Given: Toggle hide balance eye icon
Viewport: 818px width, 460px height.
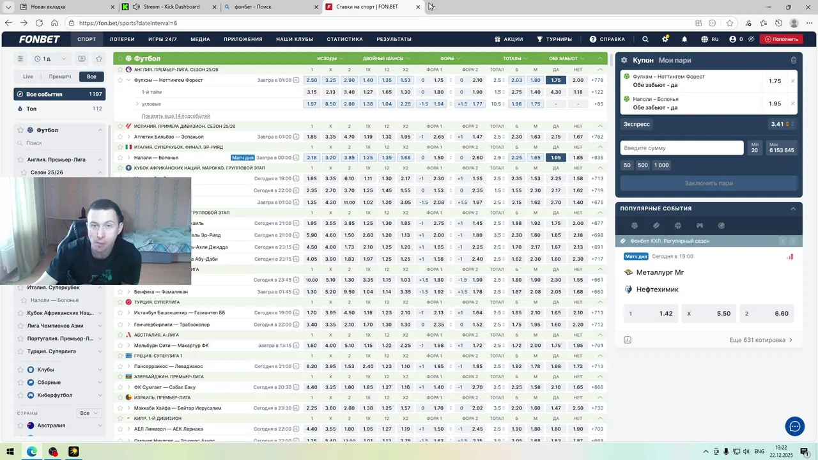Looking at the screenshot, I should tap(752, 39).
